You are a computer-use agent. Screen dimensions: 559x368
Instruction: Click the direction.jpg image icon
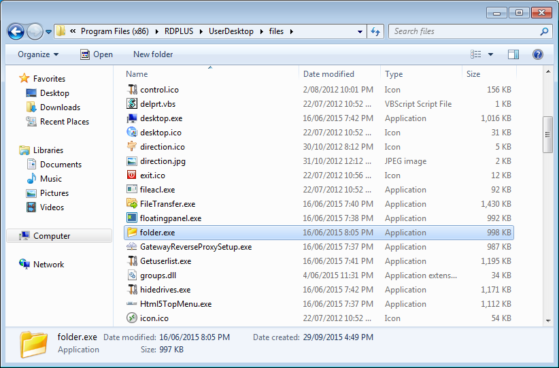[x=132, y=161]
